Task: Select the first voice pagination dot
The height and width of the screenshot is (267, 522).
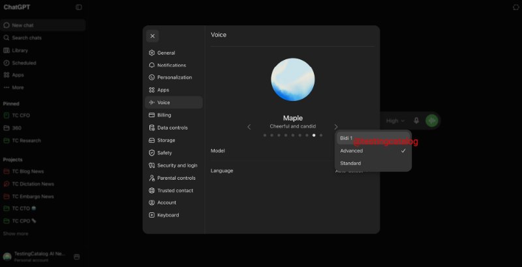Action: point(265,135)
